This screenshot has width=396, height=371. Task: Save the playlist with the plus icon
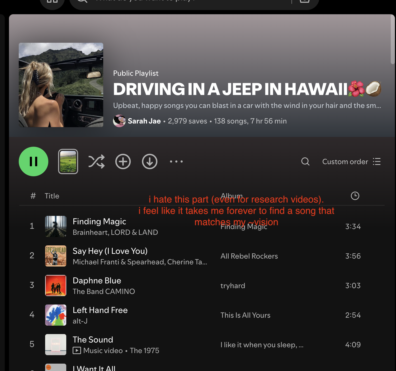click(x=123, y=161)
